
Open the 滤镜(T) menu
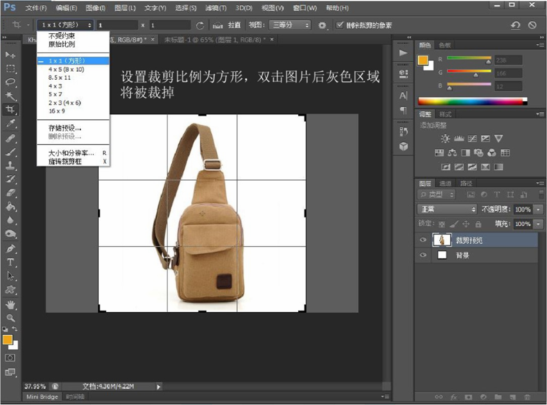[215, 8]
